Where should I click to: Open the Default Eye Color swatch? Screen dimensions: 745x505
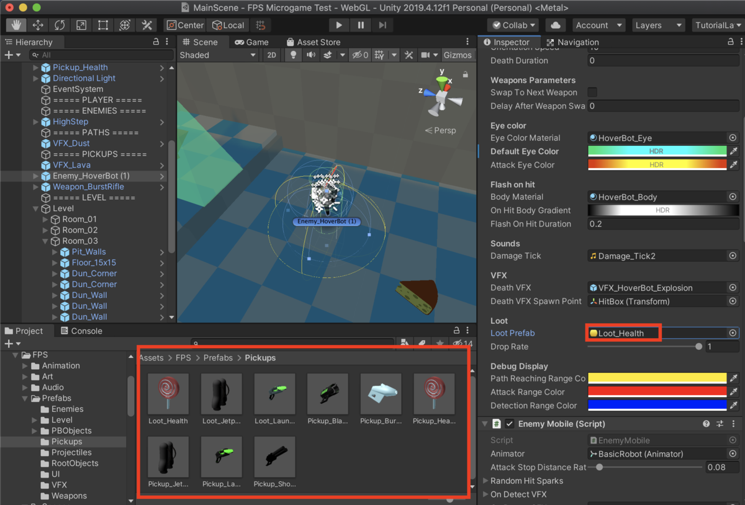(x=657, y=151)
